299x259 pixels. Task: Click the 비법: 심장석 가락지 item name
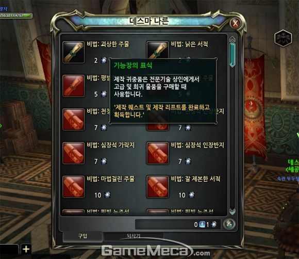click(111, 145)
